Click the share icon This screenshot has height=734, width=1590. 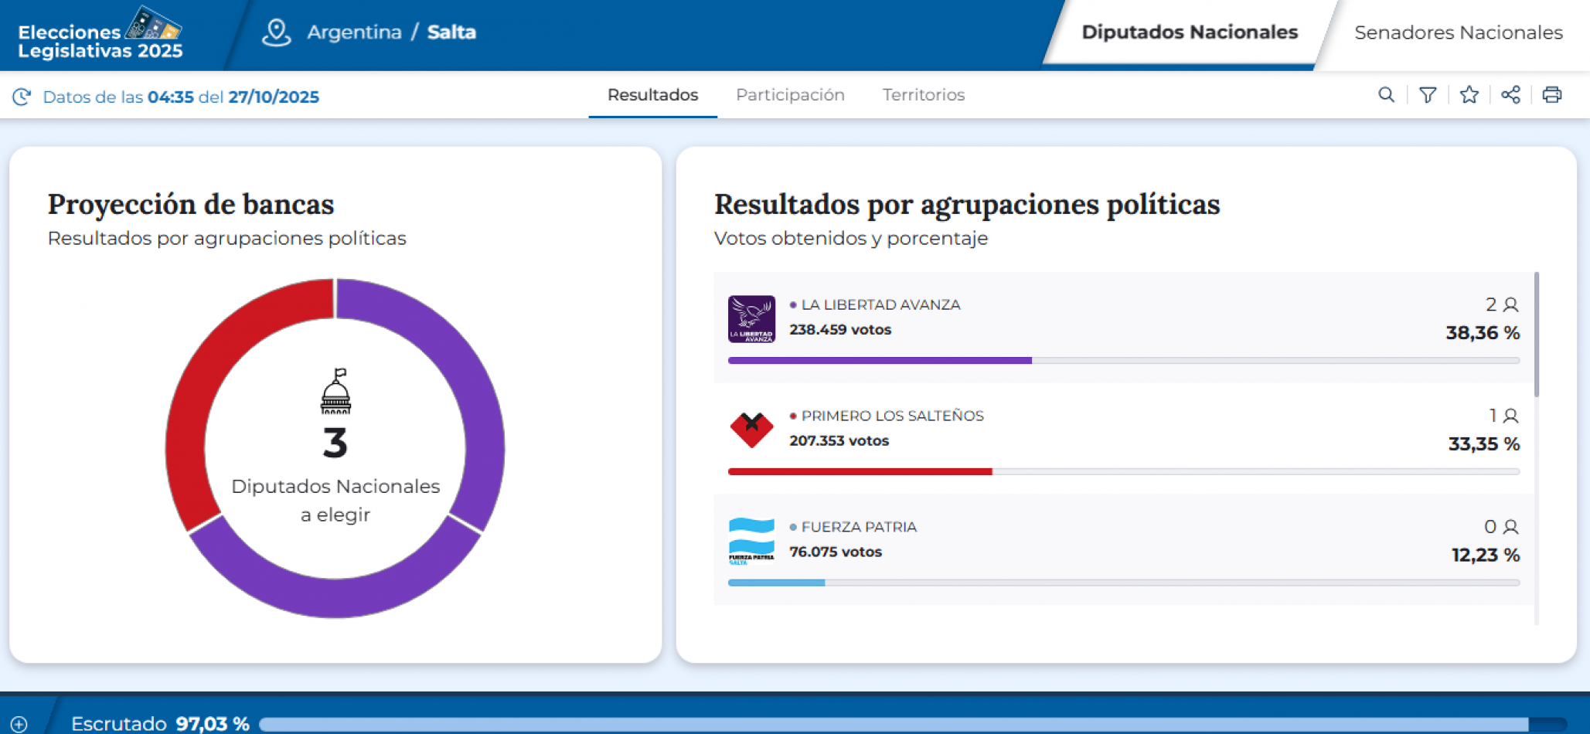(x=1510, y=95)
